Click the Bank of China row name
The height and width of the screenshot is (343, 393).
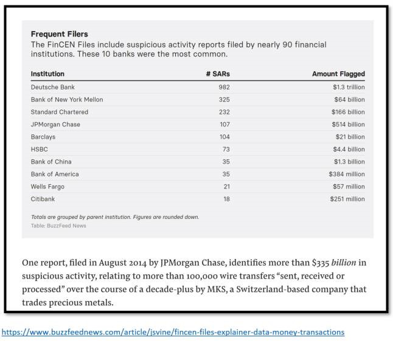click(51, 162)
